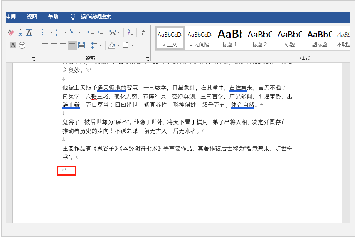The image size is (357, 238).
Task: Sort text with the A-Z icon
Action: (x=130, y=32)
